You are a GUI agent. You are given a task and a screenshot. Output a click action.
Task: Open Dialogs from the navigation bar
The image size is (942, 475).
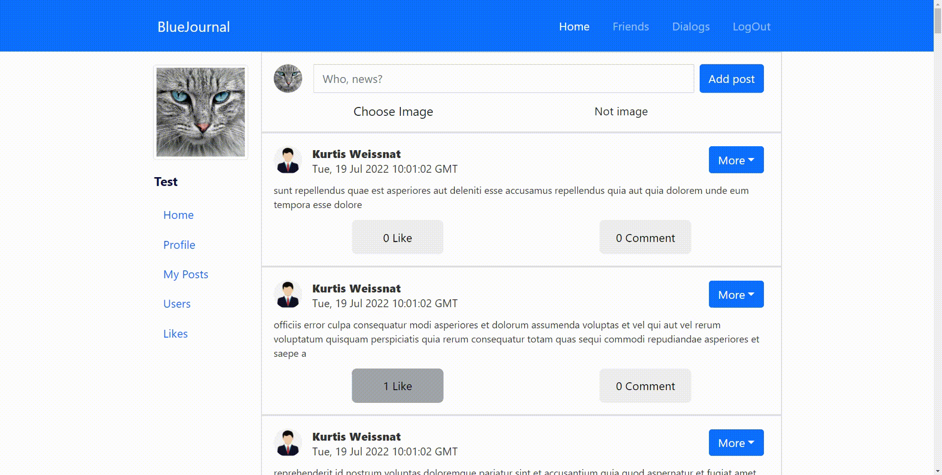coord(690,26)
